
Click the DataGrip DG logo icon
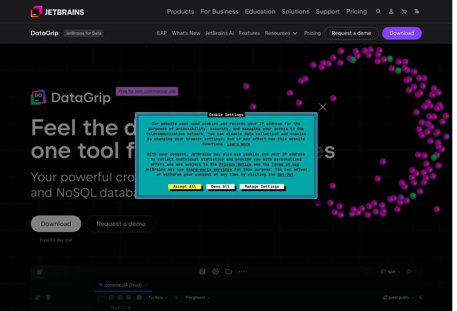click(38, 97)
